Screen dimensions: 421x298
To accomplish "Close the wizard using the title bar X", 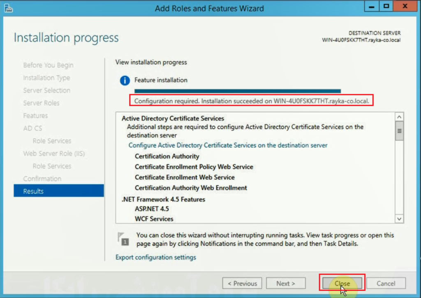I will point(405,7).
